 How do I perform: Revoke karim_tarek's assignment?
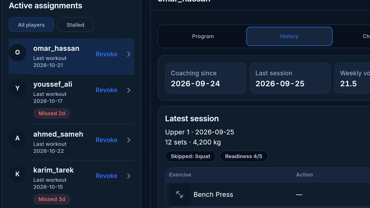coord(106,176)
